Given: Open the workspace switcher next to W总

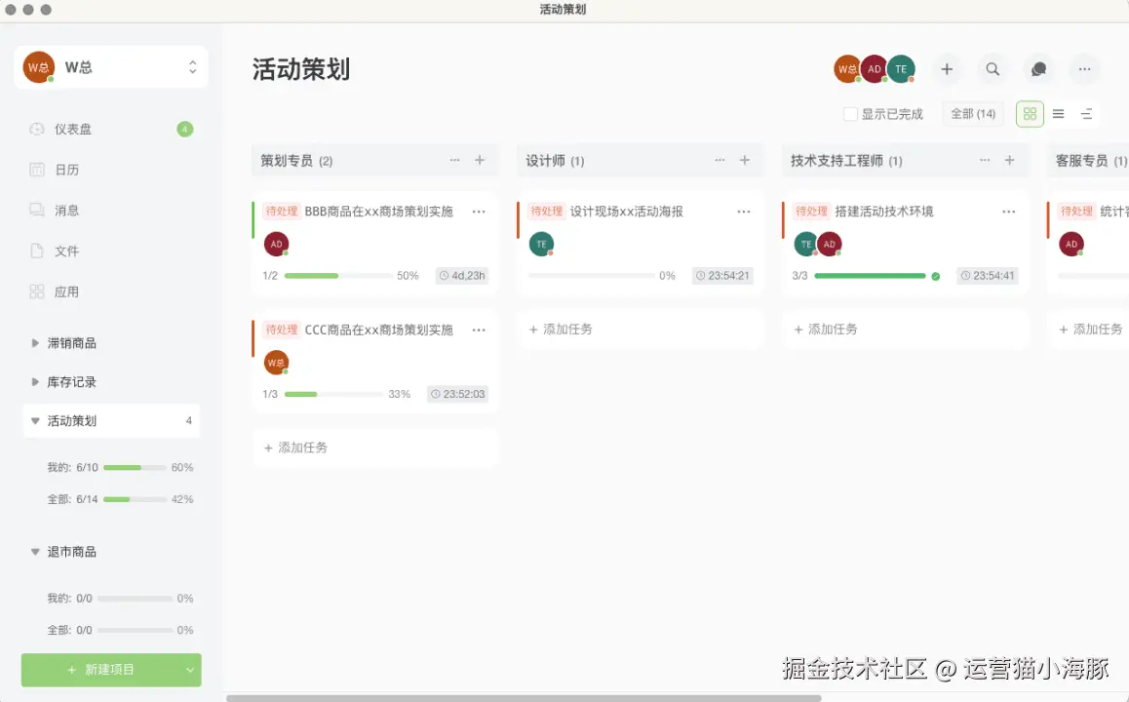Looking at the screenshot, I should click(x=191, y=67).
